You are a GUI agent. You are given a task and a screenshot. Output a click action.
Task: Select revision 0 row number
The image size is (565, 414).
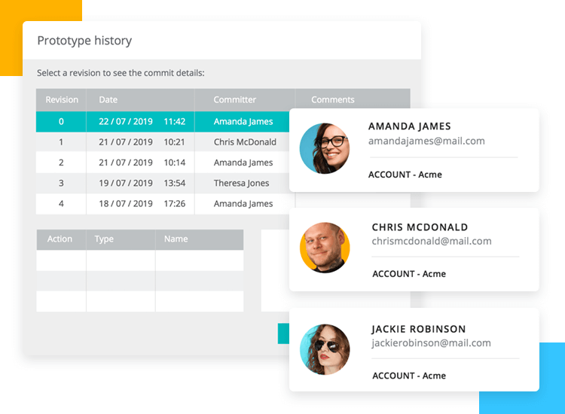tap(61, 122)
